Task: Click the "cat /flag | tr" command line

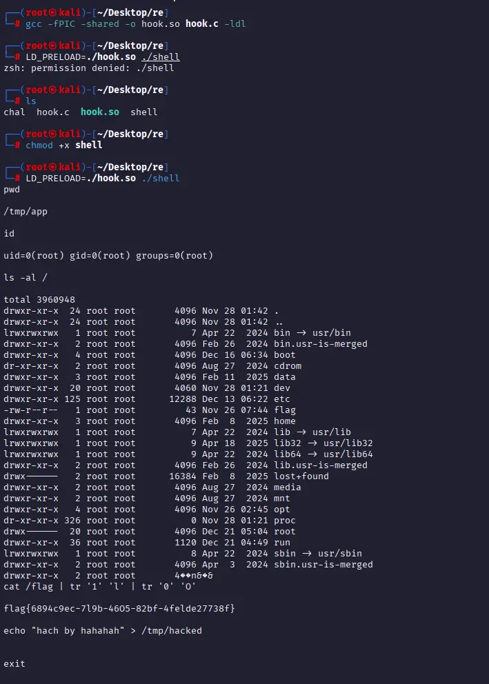Action: [x=99, y=586]
